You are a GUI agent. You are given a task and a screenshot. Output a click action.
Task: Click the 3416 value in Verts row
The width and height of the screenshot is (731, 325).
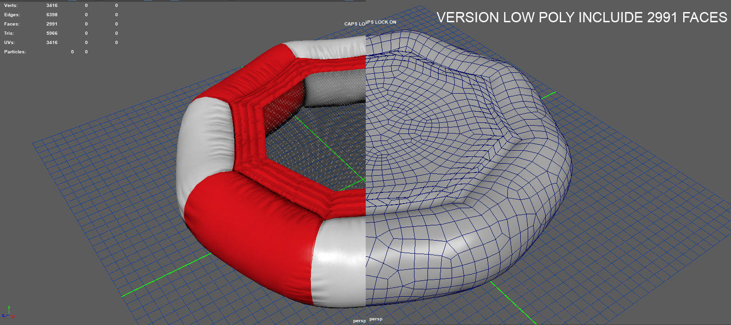(52, 6)
